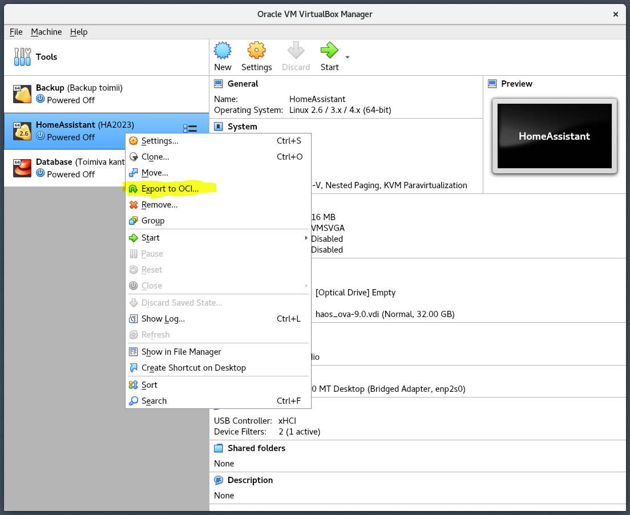Open the File menu
The height and width of the screenshot is (515, 630).
coord(16,32)
